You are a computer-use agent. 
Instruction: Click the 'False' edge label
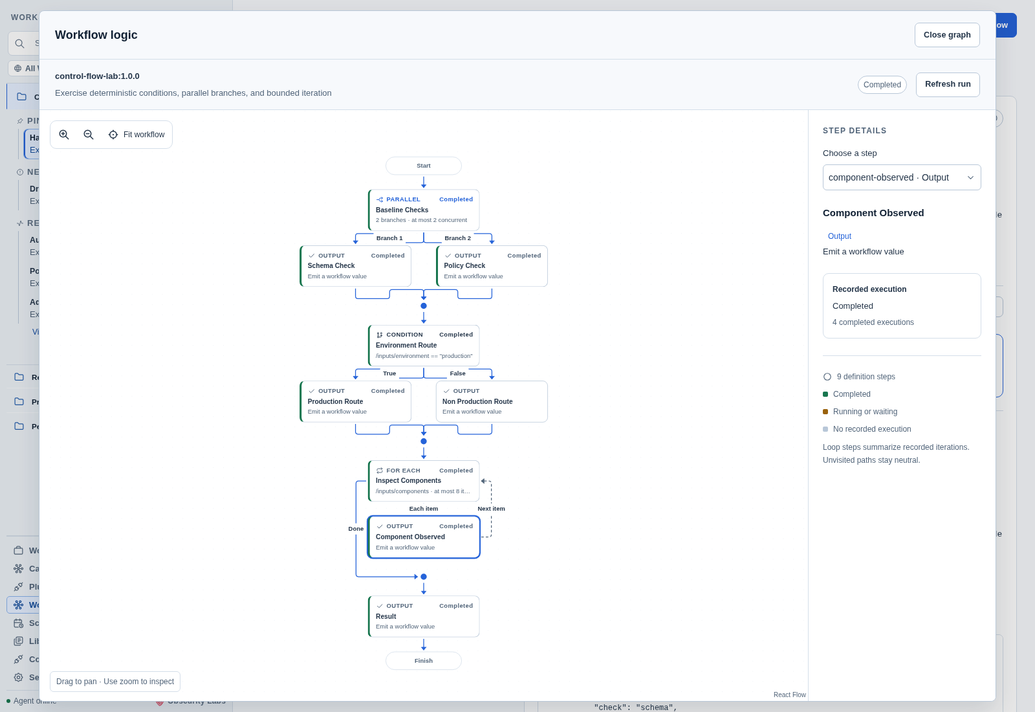pyautogui.click(x=458, y=373)
